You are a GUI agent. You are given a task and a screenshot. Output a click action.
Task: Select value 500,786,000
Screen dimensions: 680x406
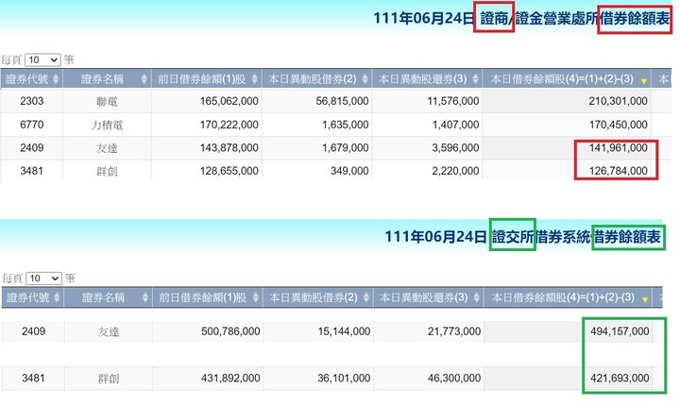coord(230,331)
